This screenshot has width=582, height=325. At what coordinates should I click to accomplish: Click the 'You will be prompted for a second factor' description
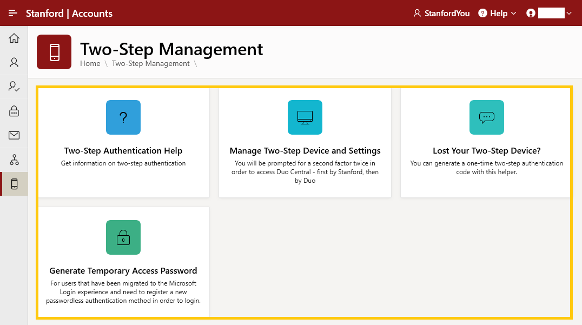click(305, 172)
